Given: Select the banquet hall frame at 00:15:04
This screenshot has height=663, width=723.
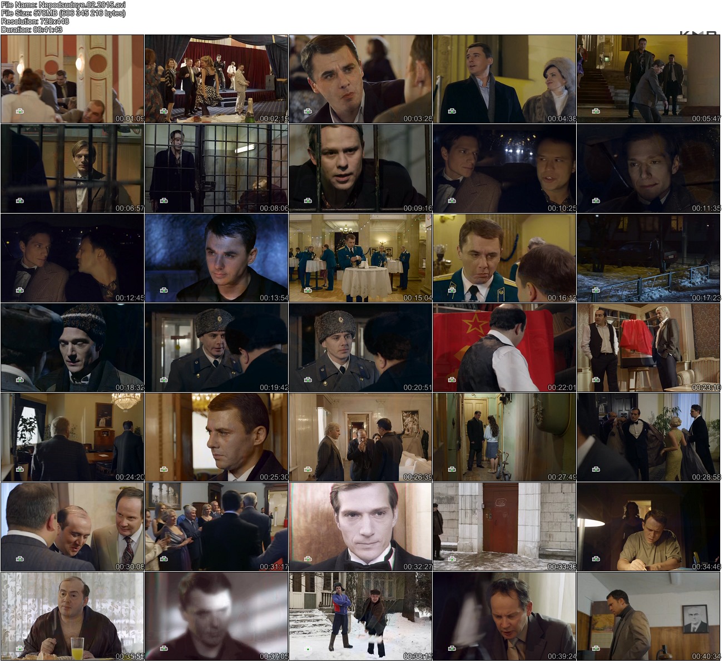Looking at the screenshot, I should (x=360, y=258).
